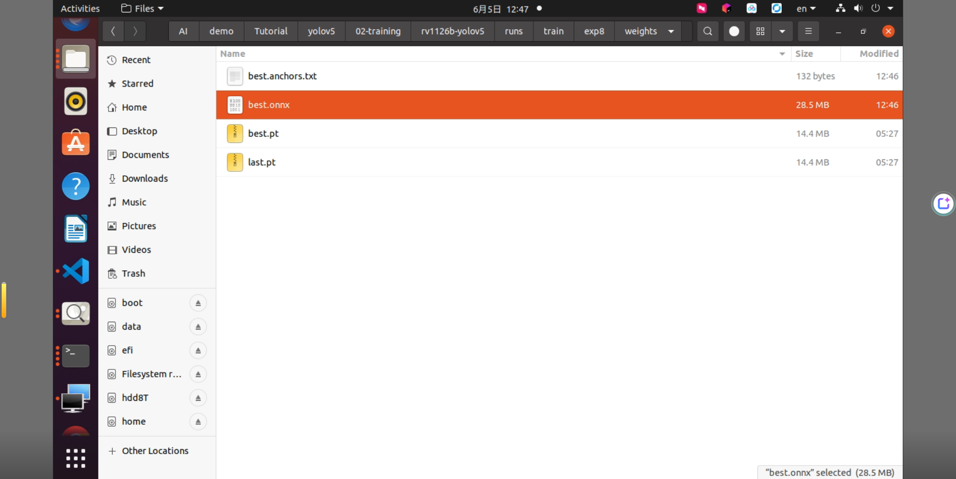Go back with the left arrow button
This screenshot has height=479, width=956.
pyautogui.click(x=114, y=31)
